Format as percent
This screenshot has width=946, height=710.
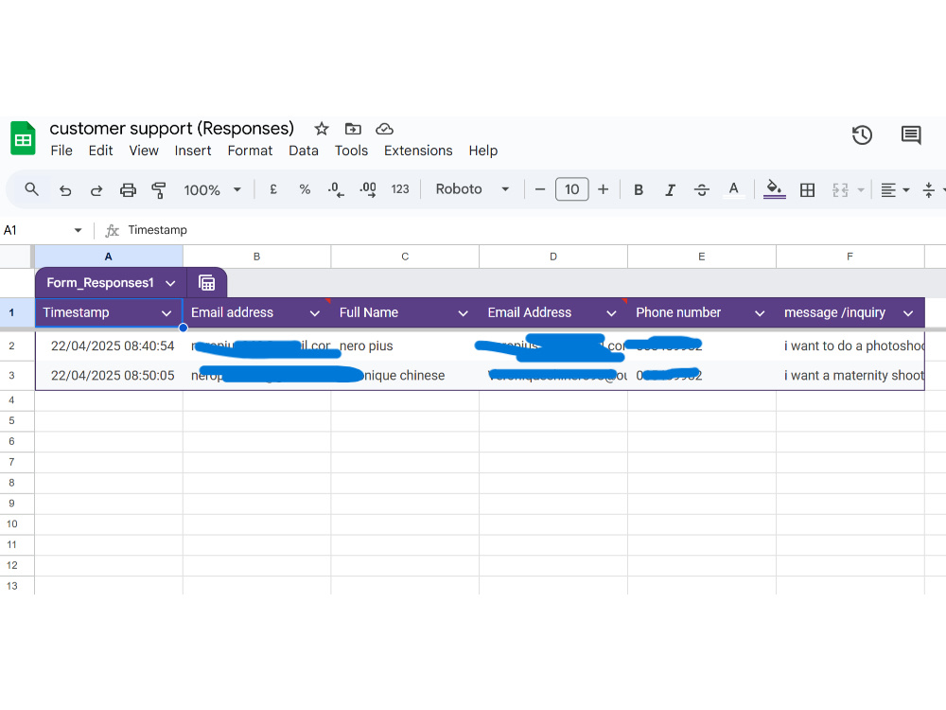(x=305, y=189)
